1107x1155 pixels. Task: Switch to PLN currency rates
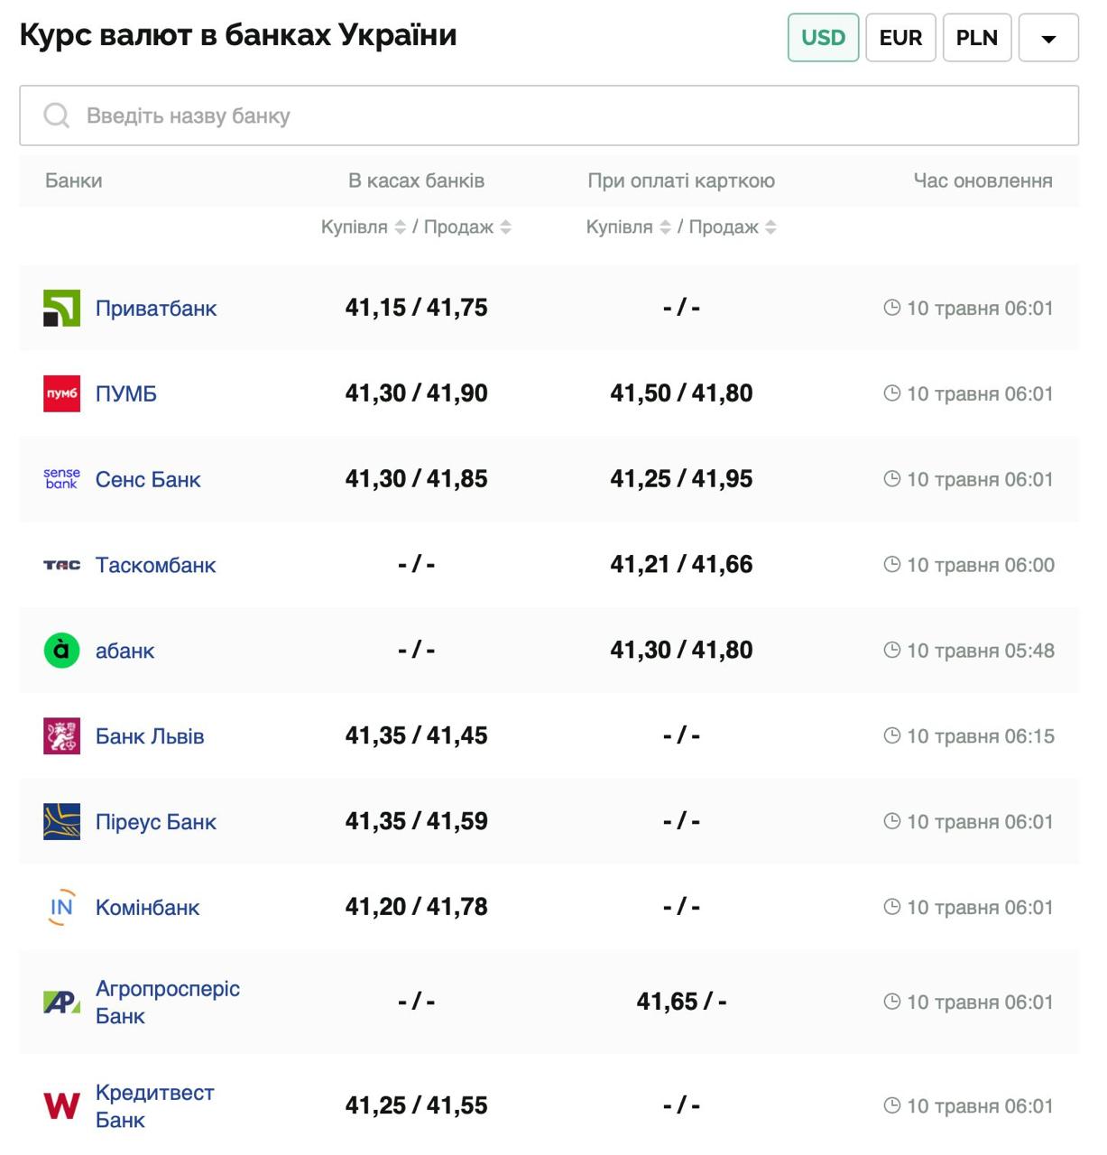pos(976,38)
